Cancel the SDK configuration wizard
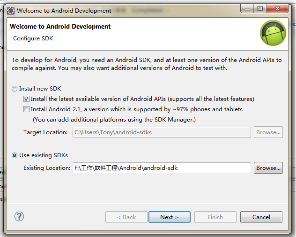The image size is (296, 237). tap(261, 217)
